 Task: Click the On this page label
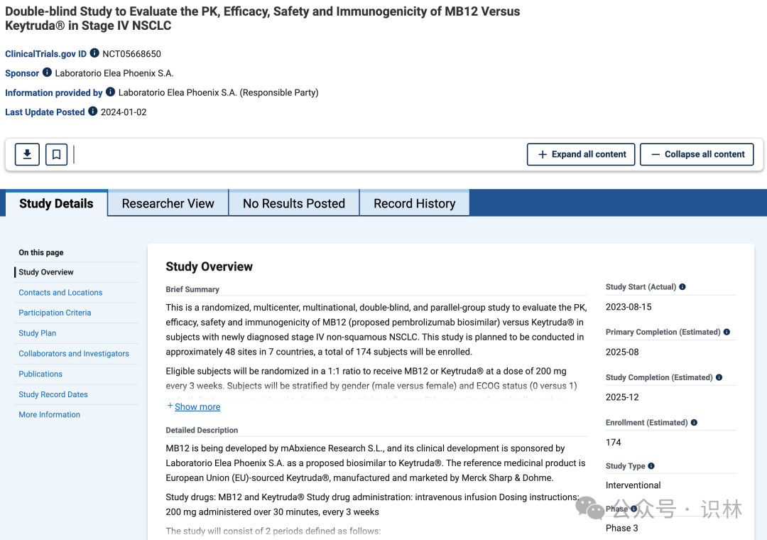pyautogui.click(x=41, y=253)
